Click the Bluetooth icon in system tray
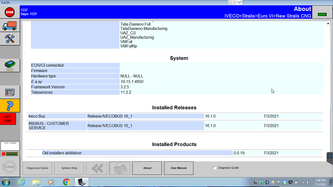This screenshot has height=187, width=333. coord(267,182)
